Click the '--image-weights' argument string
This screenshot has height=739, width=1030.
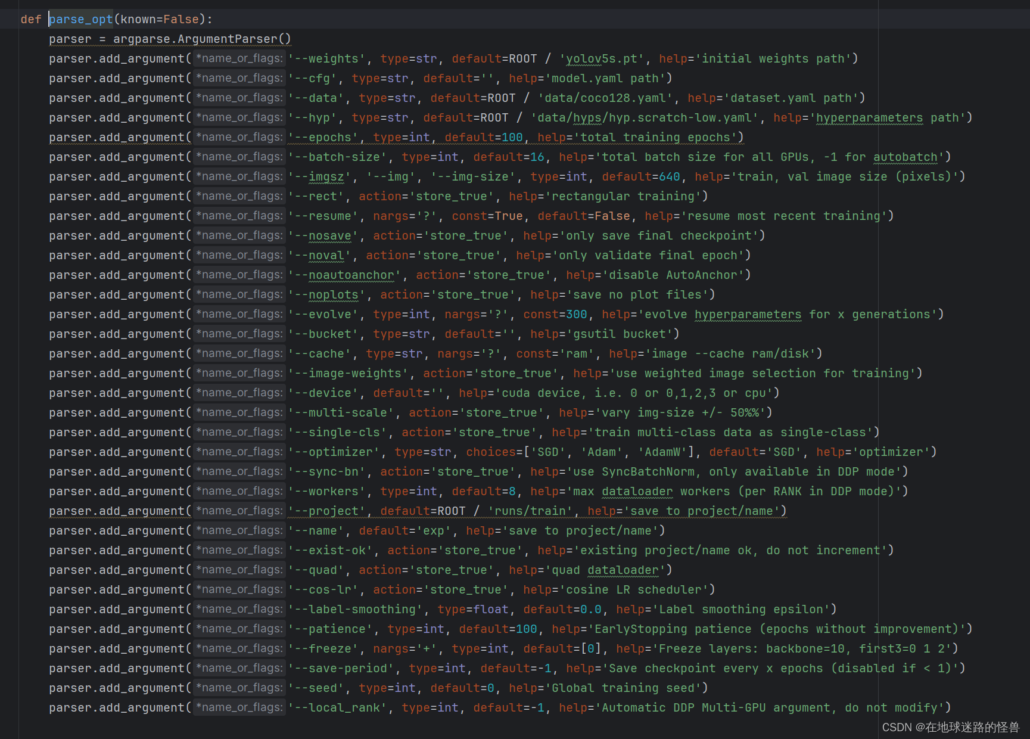[348, 373]
